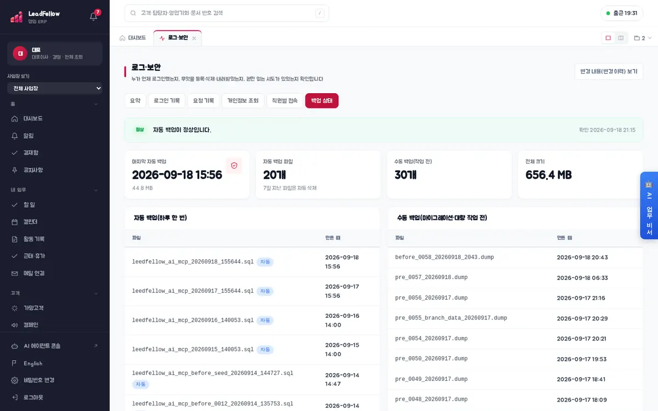Open the AI 업무 비서 side panel
Screen dimensions: 658x411
tap(649, 206)
